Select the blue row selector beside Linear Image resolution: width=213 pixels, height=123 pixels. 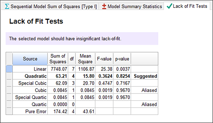(9, 69)
